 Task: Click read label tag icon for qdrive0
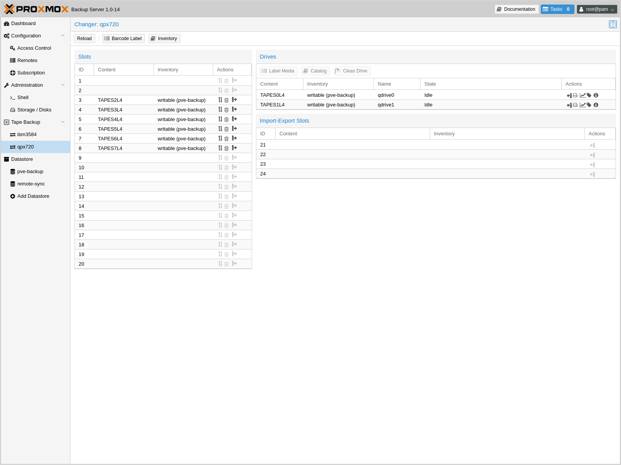pos(589,95)
